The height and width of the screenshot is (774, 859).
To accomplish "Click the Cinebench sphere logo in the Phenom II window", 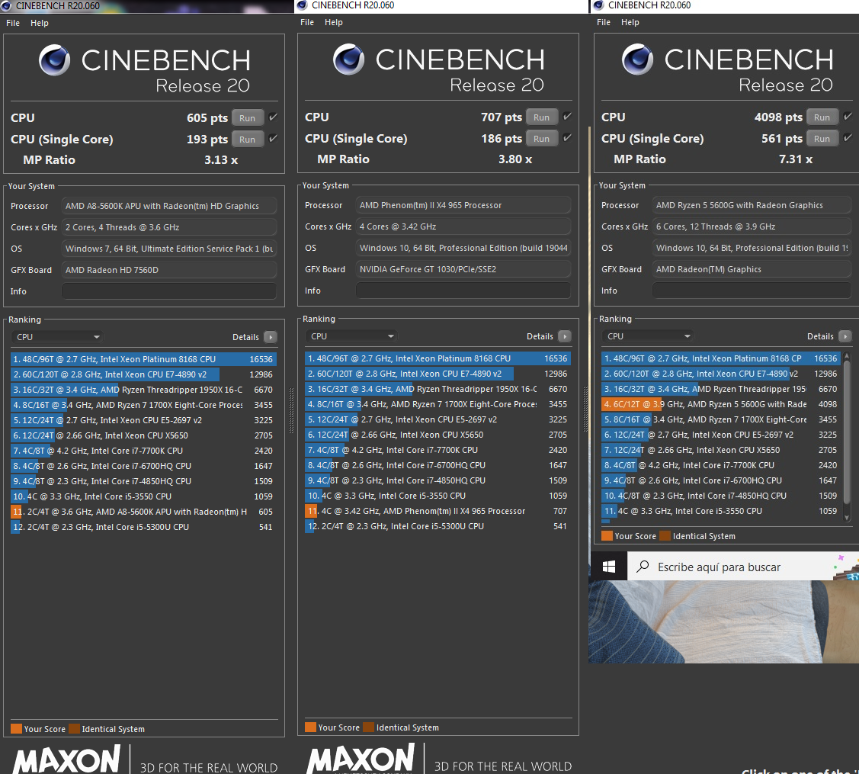I will (348, 59).
